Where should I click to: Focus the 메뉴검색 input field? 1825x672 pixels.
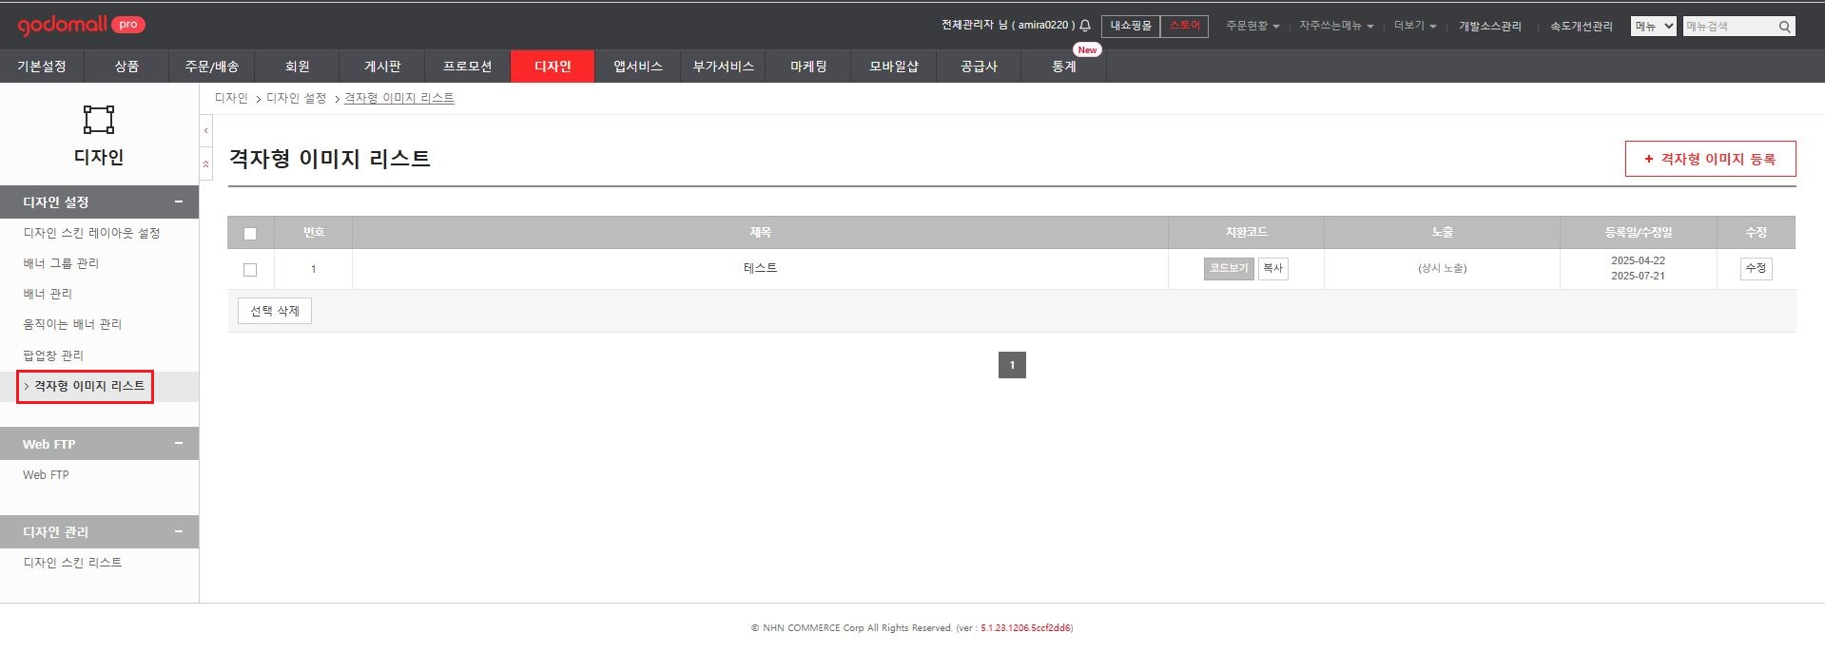pos(1731,27)
